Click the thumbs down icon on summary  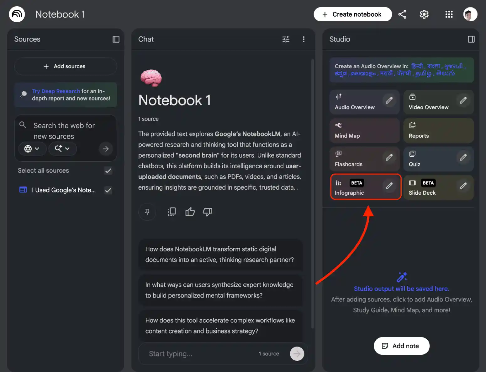coord(207,212)
